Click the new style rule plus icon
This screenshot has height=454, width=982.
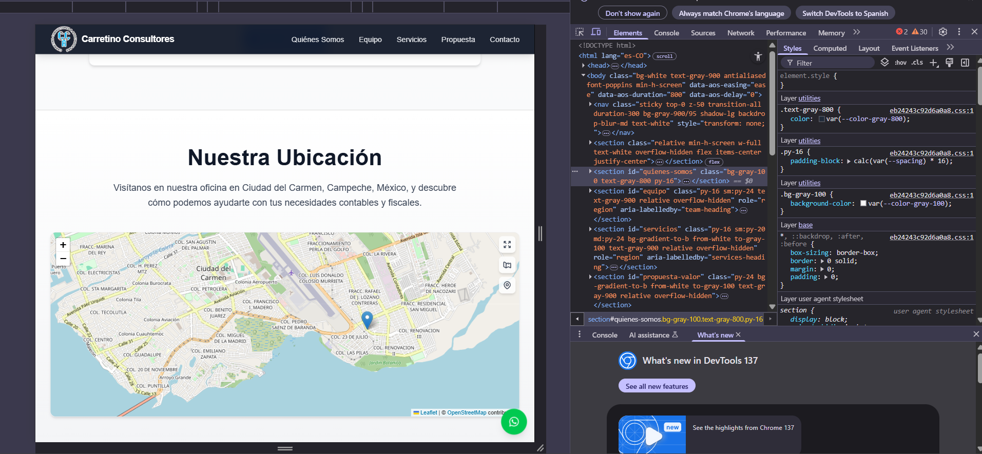(x=933, y=63)
